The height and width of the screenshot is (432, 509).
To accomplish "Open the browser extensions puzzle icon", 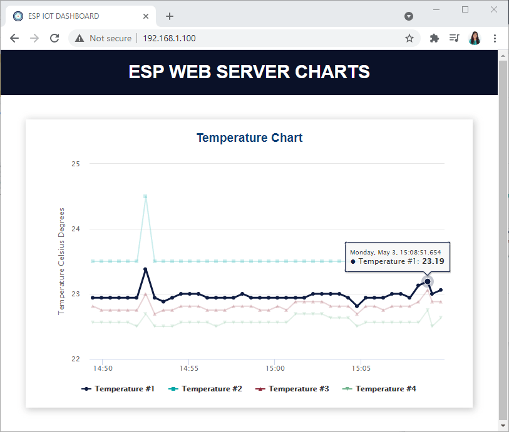I will pos(434,38).
